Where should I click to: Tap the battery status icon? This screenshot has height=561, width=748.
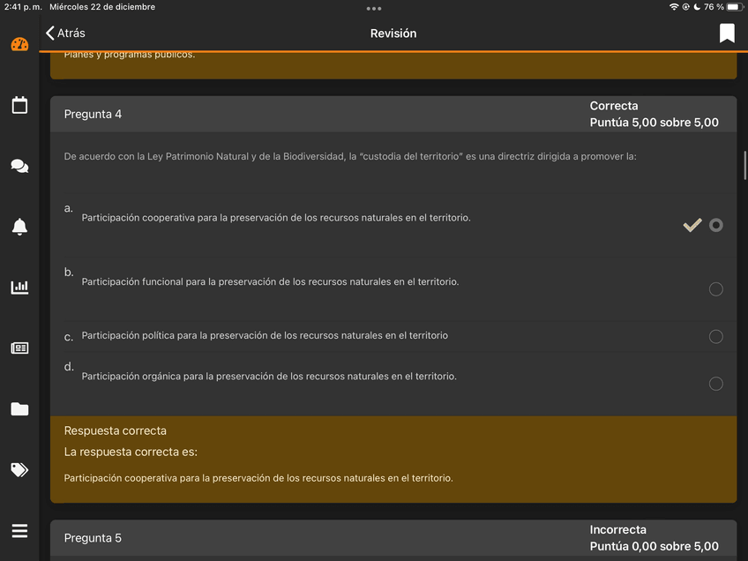pos(735,7)
